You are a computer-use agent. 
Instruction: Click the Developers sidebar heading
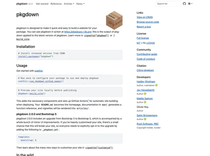coord(143,77)
